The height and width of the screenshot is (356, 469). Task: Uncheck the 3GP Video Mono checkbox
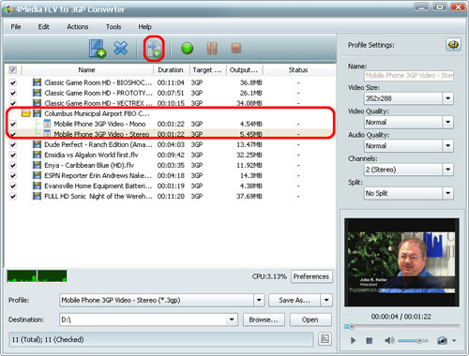[x=13, y=124]
